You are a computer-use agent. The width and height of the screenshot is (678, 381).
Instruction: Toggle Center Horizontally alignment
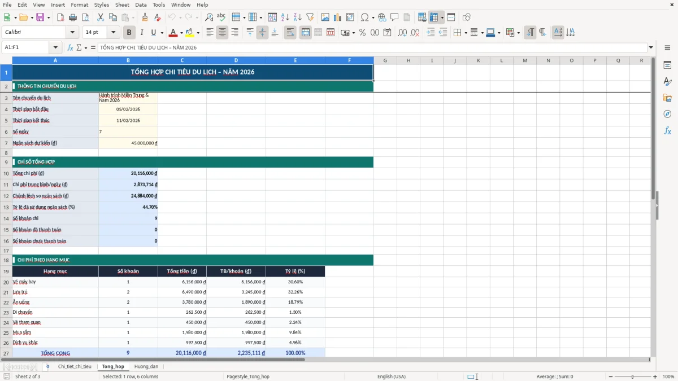(x=222, y=33)
